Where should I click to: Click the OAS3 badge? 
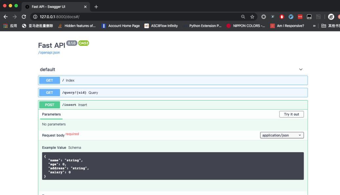click(x=84, y=43)
